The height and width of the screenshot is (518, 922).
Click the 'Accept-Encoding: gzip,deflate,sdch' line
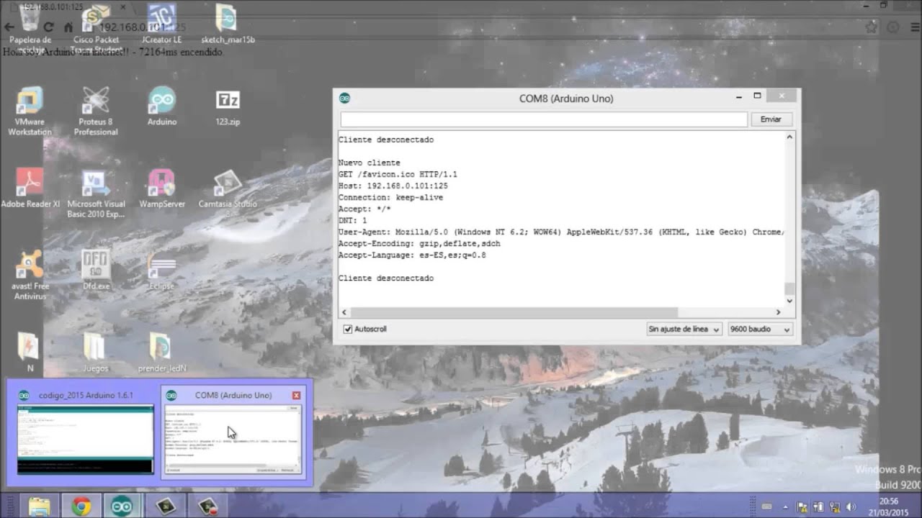click(419, 243)
